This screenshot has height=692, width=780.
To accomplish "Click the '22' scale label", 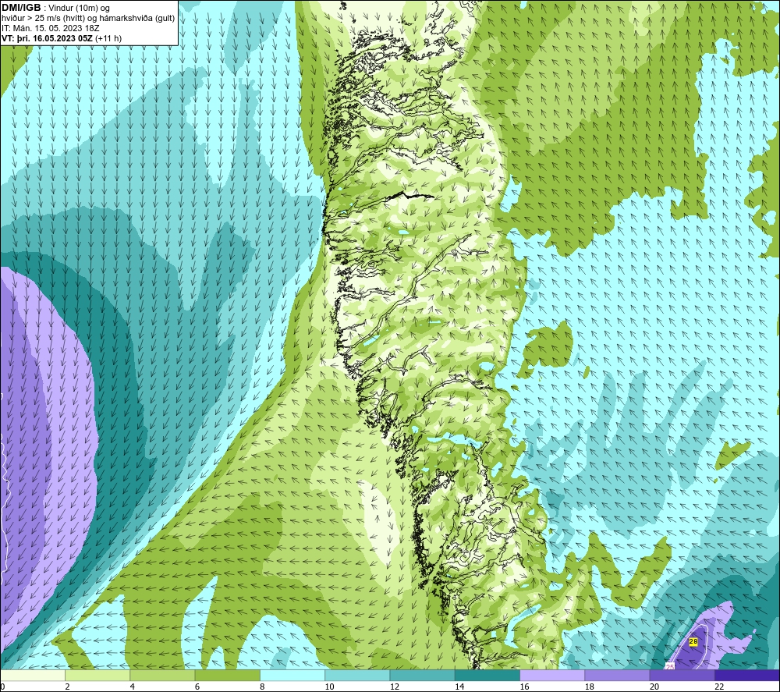I will point(719,687).
